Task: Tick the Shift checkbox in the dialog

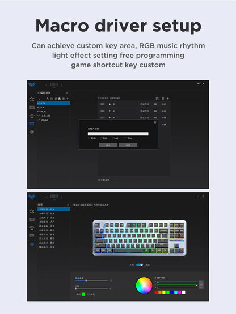Action: (89, 138)
